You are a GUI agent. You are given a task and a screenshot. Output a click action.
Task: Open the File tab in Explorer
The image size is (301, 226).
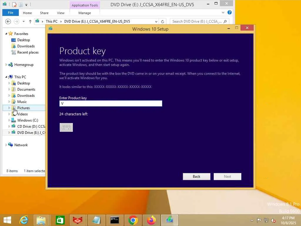[x=11, y=13]
